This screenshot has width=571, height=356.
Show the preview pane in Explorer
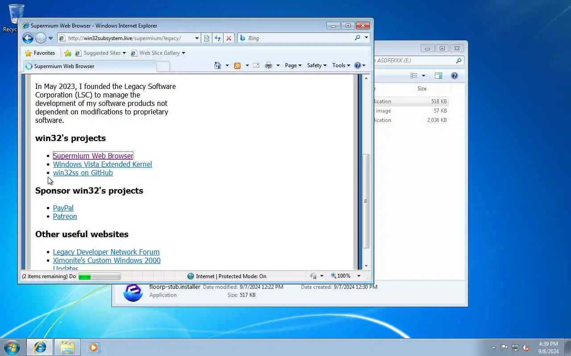coord(439,76)
